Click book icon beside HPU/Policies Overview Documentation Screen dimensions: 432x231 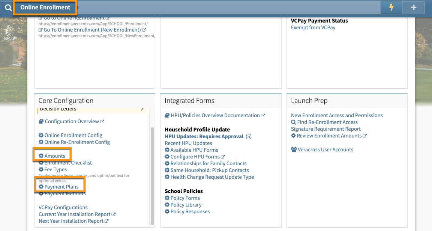click(167, 115)
